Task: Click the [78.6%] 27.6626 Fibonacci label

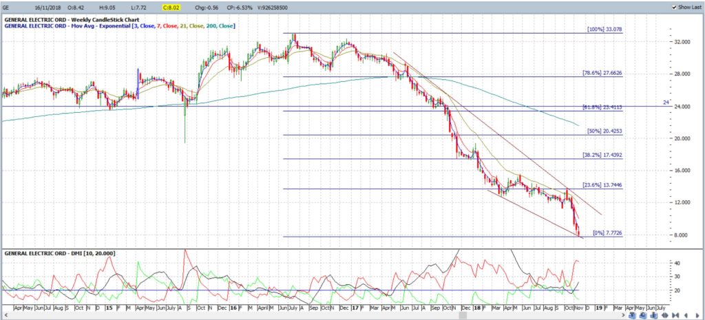Action: pos(602,72)
